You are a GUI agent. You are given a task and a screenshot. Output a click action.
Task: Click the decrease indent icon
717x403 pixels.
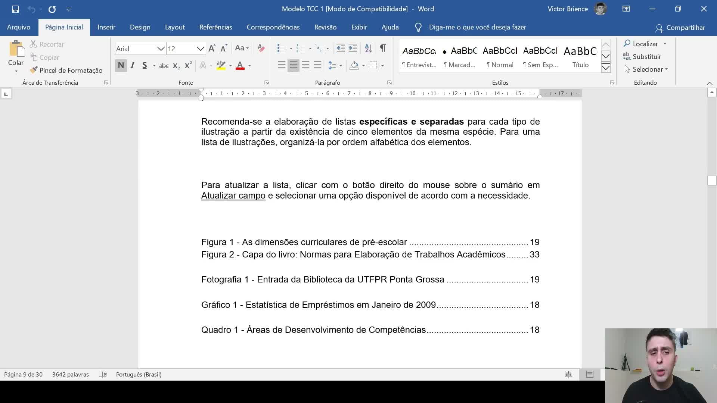click(x=341, y=48)
